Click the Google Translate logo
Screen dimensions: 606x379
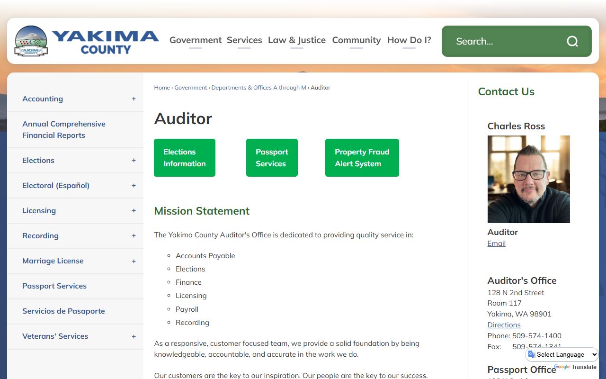[562, 367]
